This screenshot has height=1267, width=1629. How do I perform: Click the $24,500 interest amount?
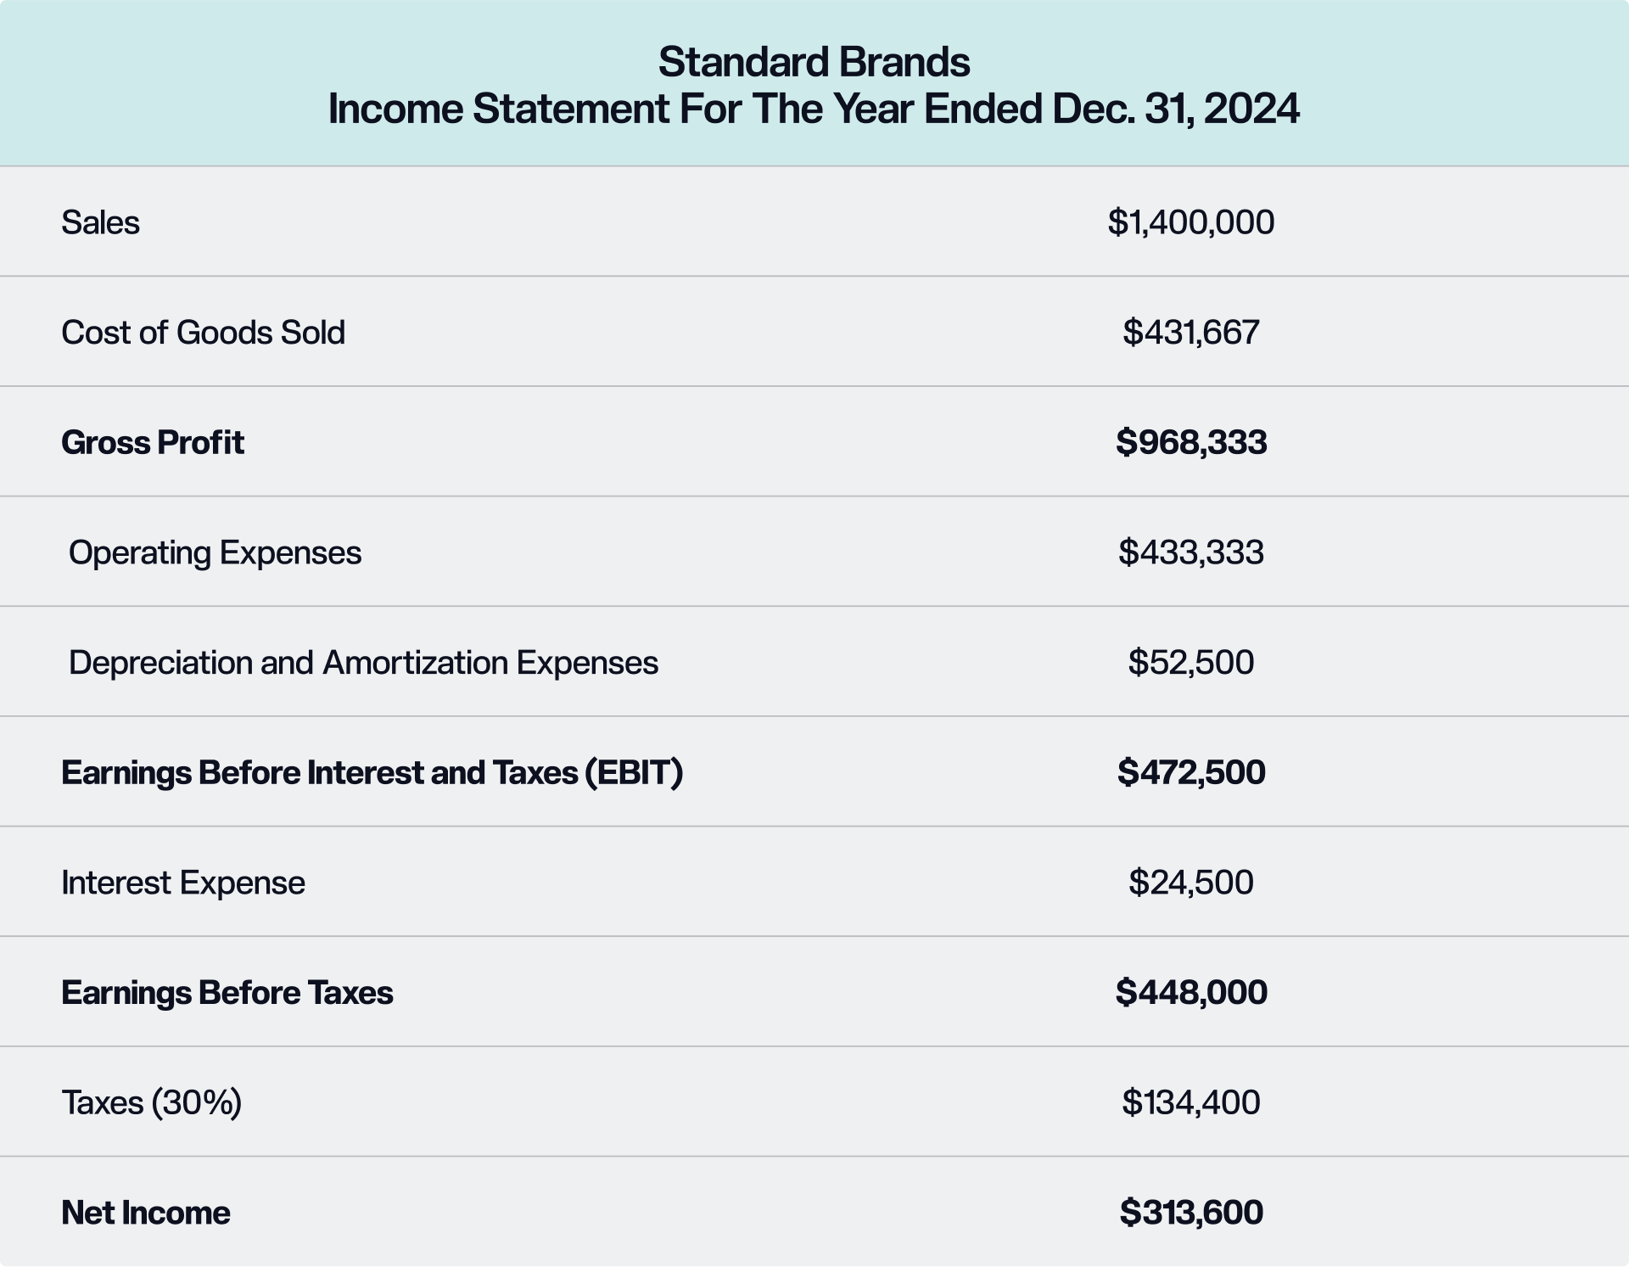[1190, 883]
